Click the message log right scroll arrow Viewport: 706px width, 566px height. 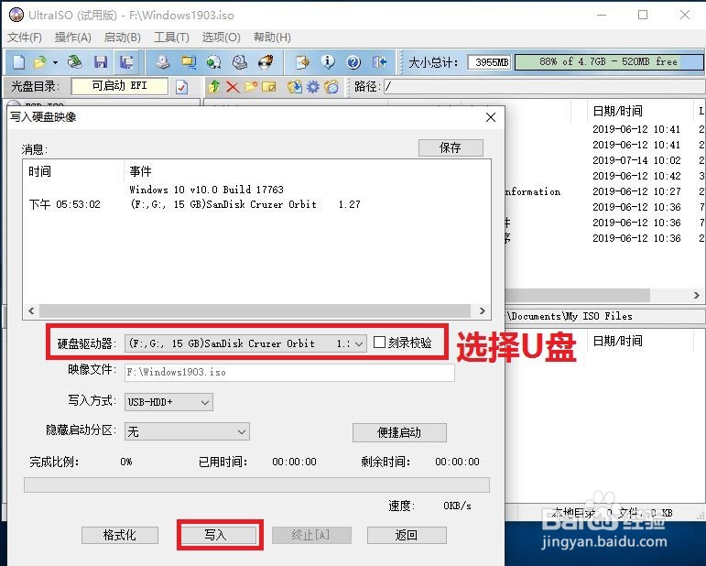coord(483,310)
